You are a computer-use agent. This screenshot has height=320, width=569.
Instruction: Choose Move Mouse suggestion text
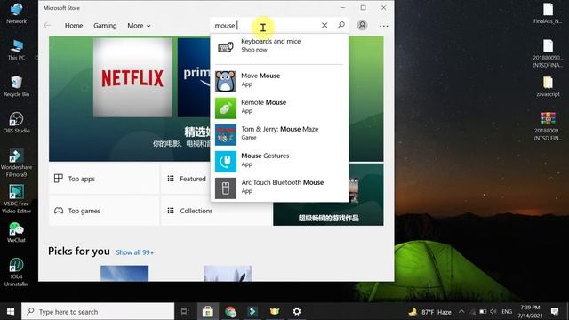[x=260, y=76]
